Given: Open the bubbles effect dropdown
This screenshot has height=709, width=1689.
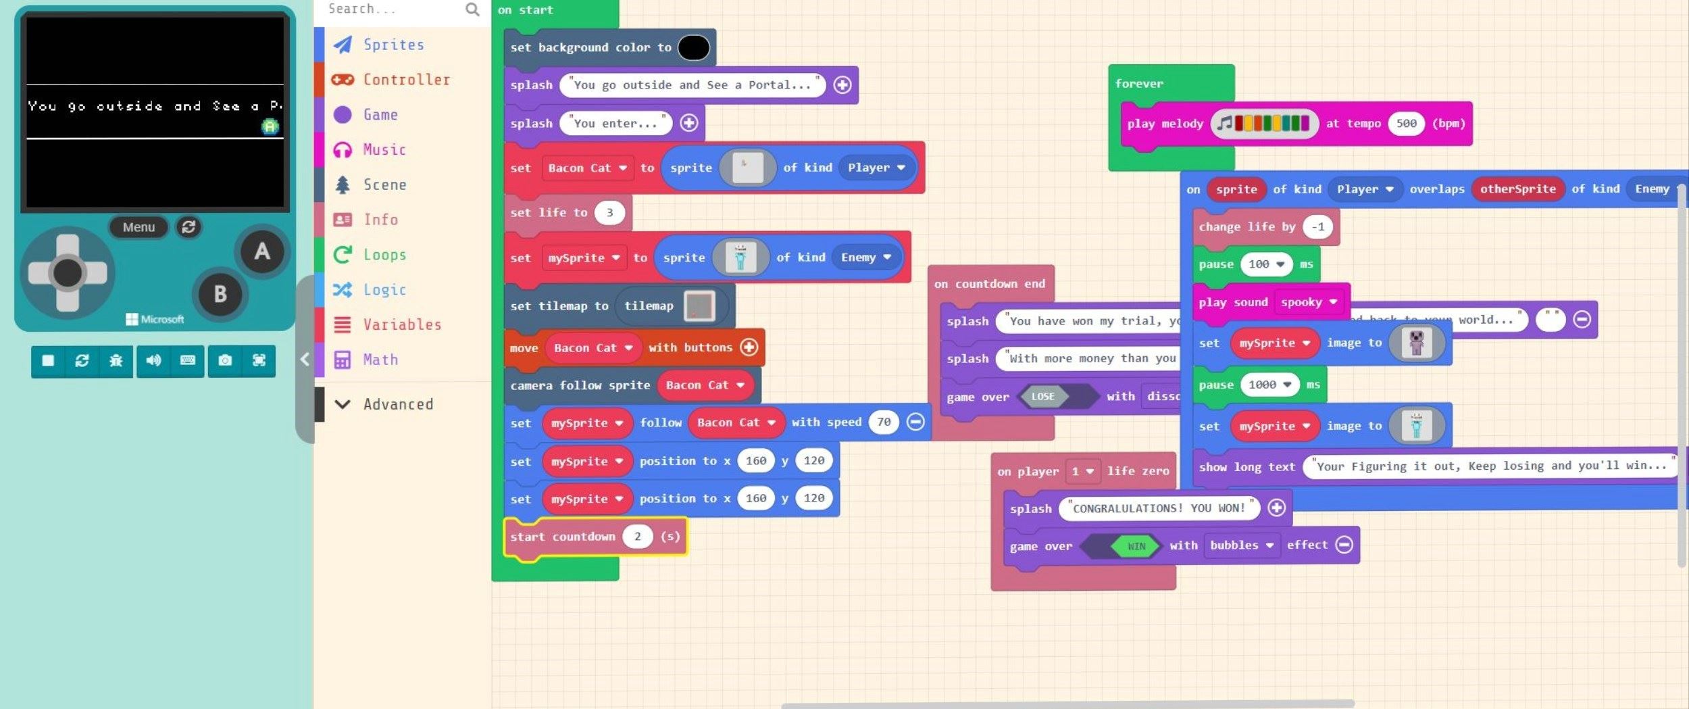Looking at the screenshot, I should [1241, 545].
